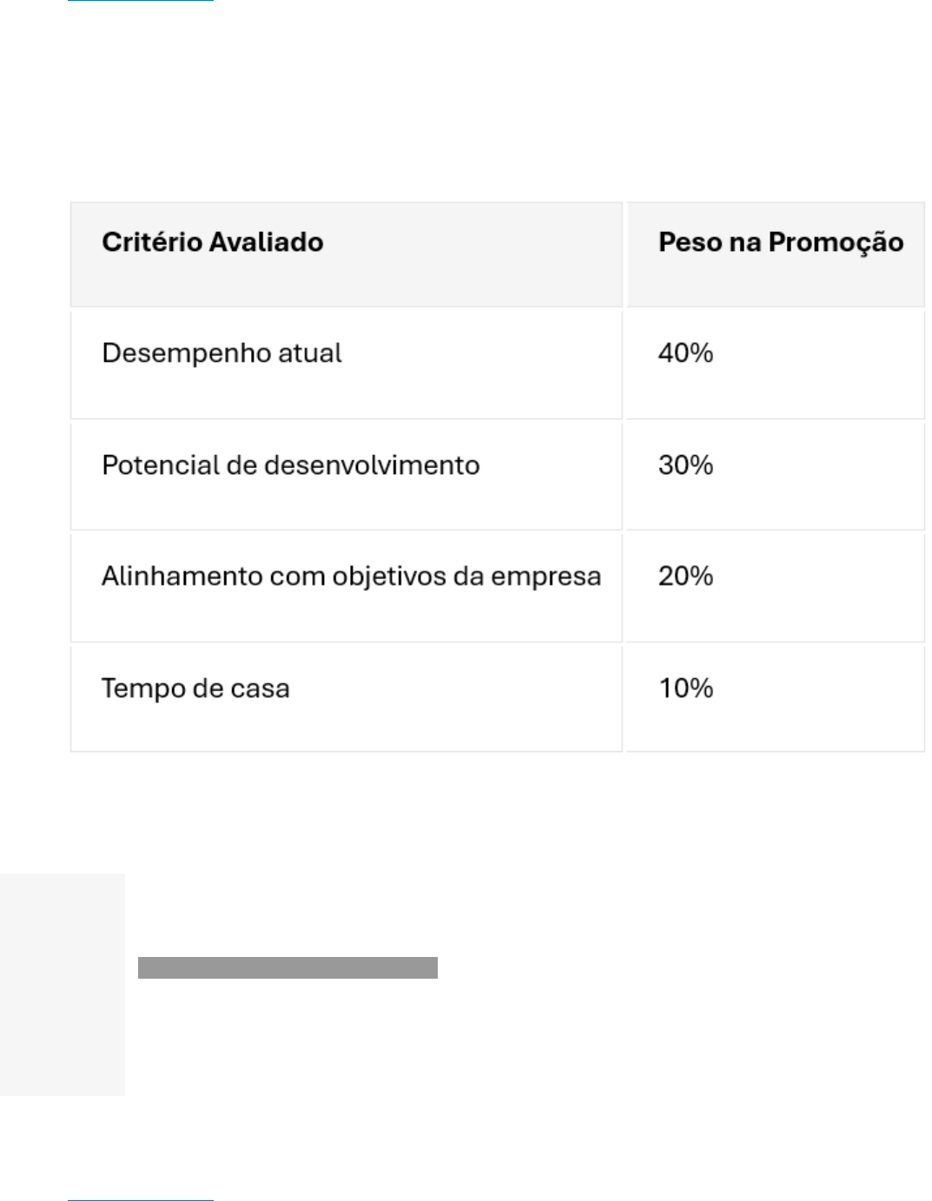
Task: Click the light gray block below the table
Action: pyautogui.click(x=62, y=984)
